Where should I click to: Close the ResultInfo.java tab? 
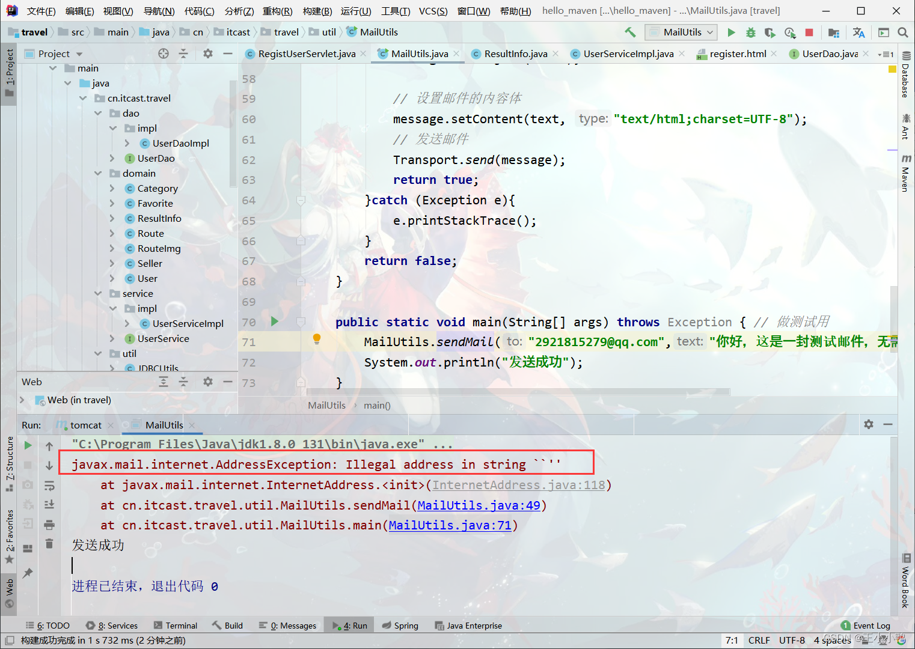pos(555,54)
